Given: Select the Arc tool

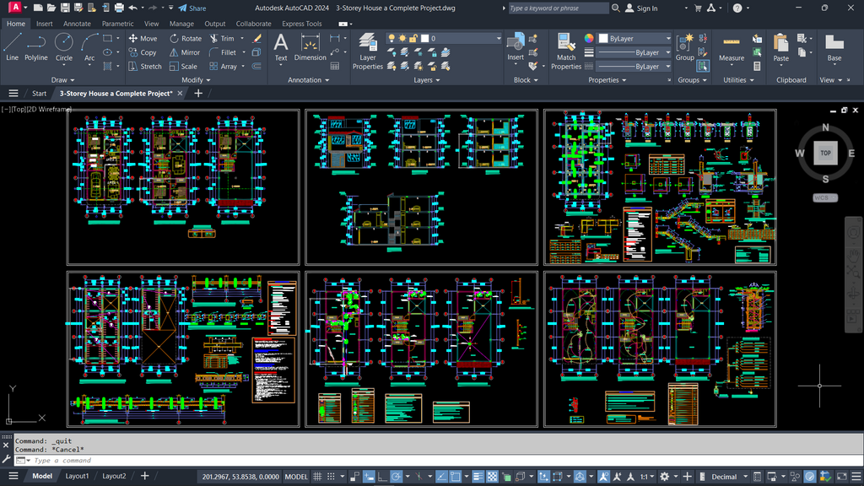Looking at the screenshot, I should tap(89, 46).
